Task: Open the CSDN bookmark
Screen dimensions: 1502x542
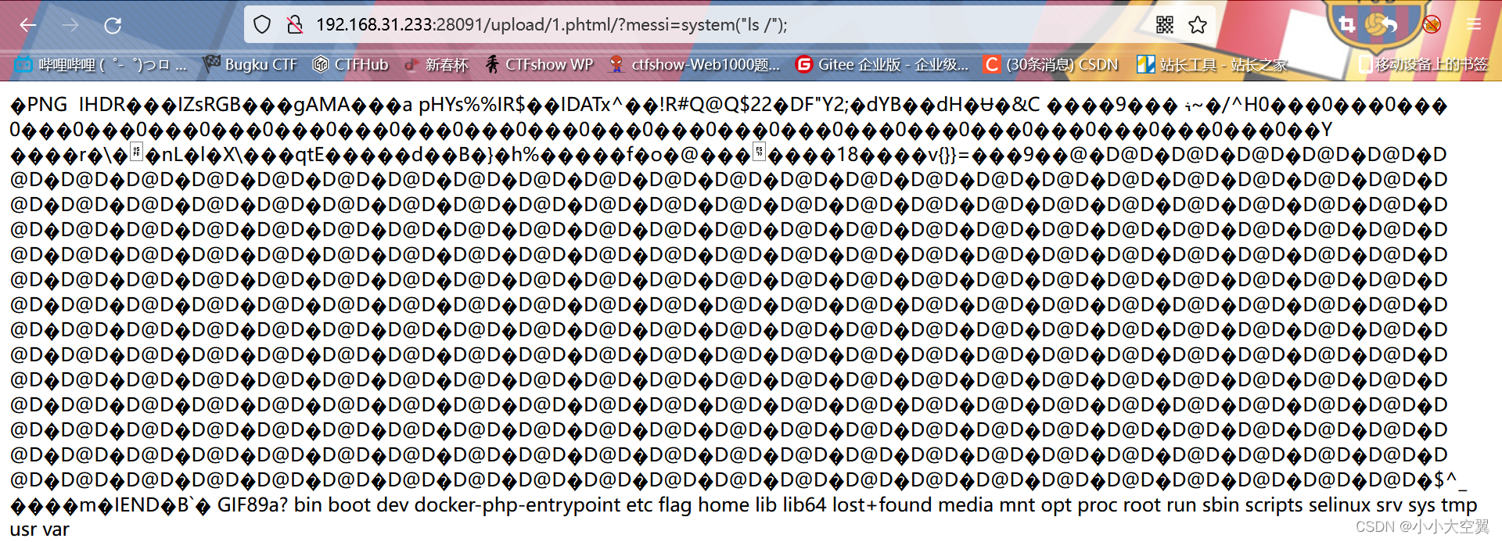Action: (1051, 65)
